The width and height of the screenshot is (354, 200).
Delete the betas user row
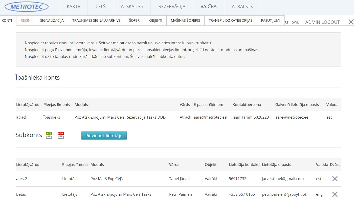coord(335,194)
